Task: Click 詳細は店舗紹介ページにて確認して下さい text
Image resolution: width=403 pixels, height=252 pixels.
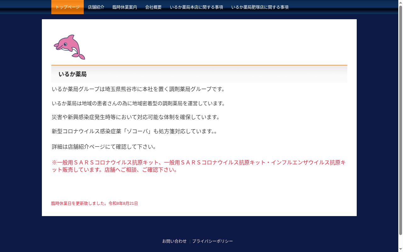Action: click(x=104, y=146)
